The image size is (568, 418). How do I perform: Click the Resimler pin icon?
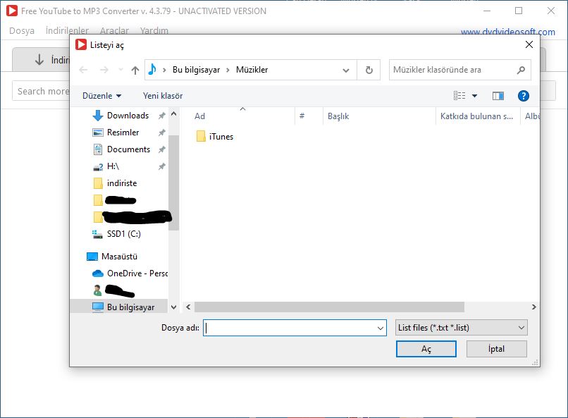161,133
